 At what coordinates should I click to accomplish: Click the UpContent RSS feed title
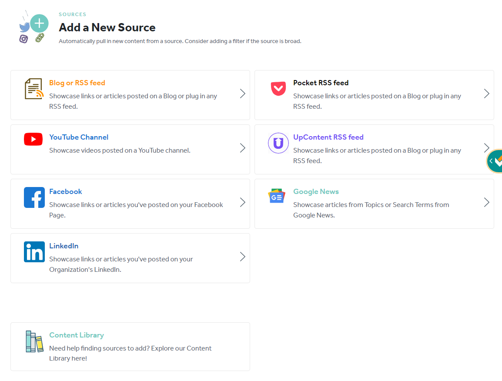click(328, 137)
